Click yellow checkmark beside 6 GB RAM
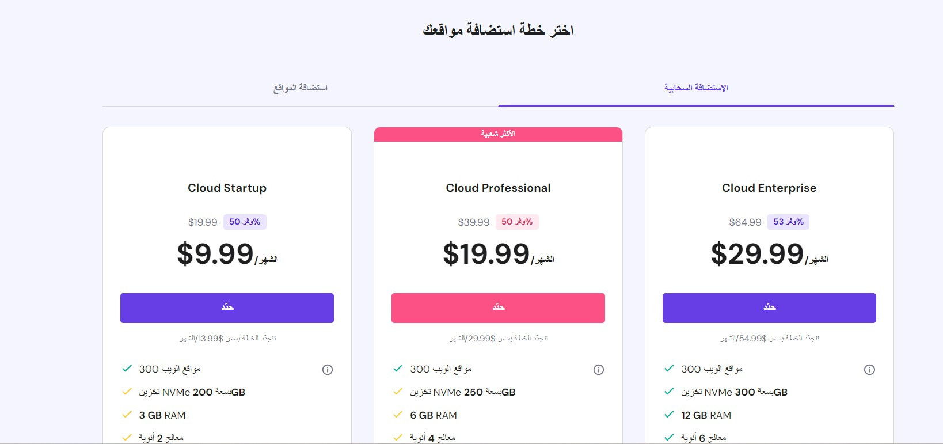The width and height of the screenshot is (943, 444). 398,415
